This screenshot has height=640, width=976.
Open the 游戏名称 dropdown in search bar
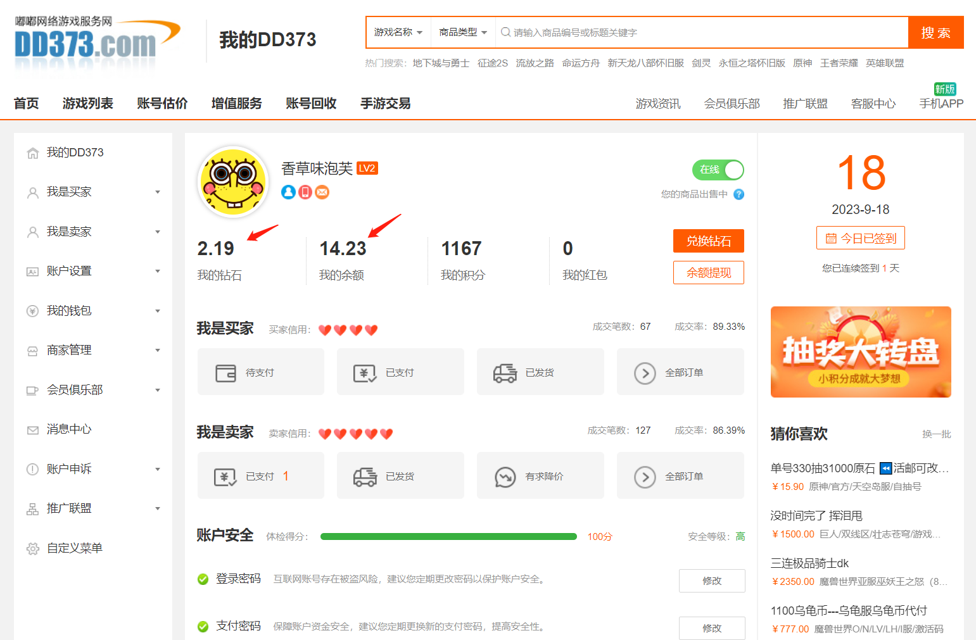(x=398, y=32)
